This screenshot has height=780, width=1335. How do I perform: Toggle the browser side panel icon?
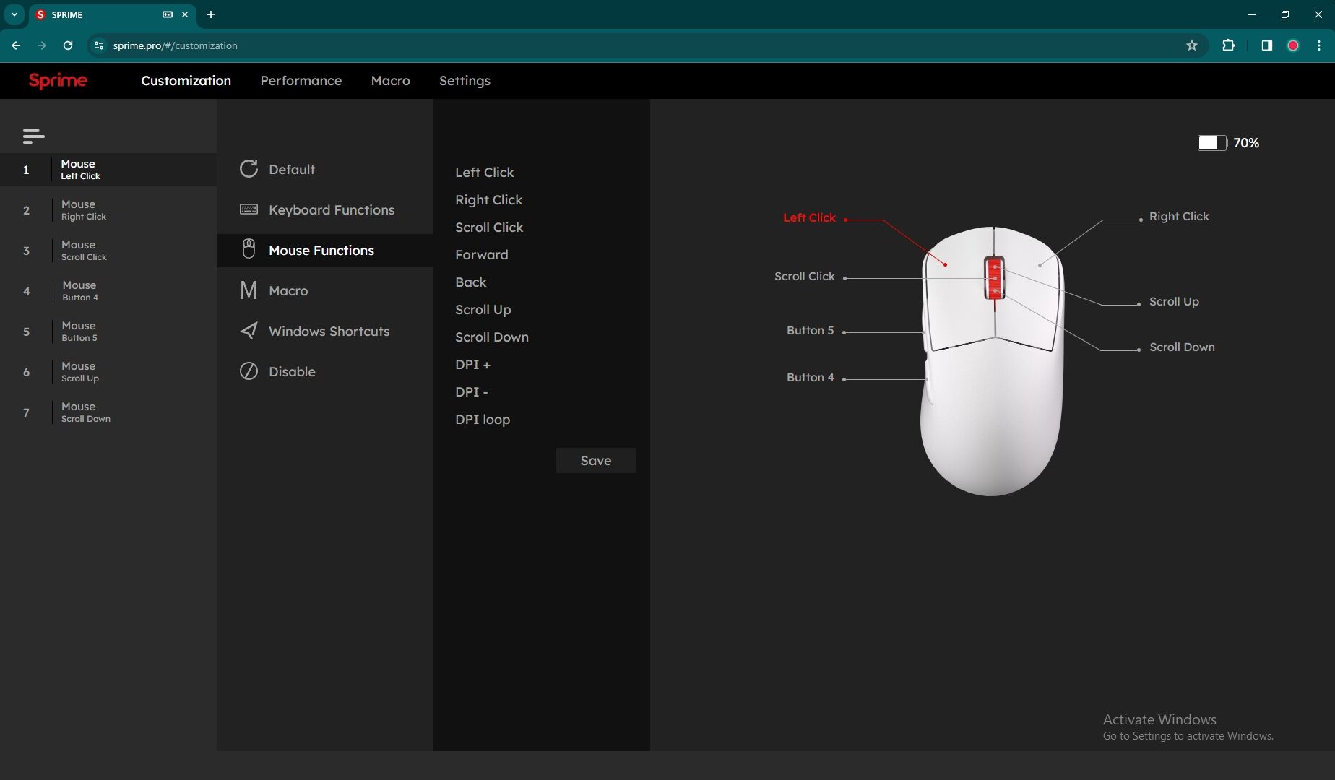tap(1266, 45)
